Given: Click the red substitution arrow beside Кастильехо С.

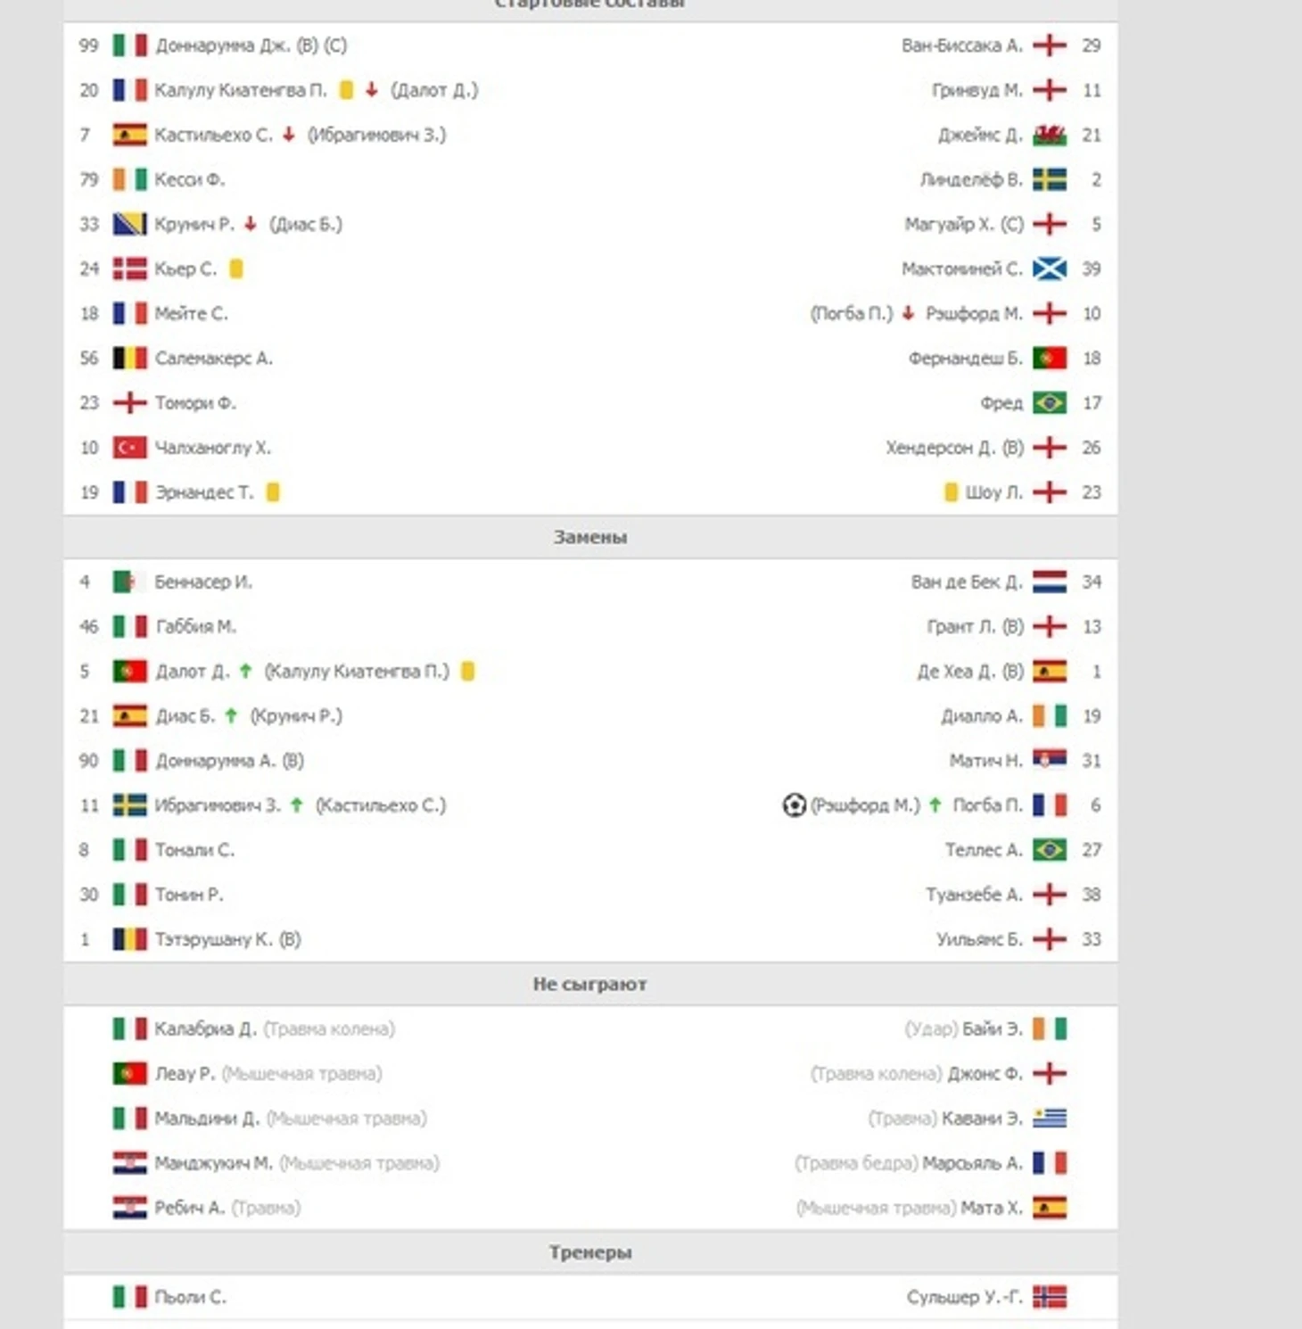Looking at the screenshot, I should click(x=289, y=136).
